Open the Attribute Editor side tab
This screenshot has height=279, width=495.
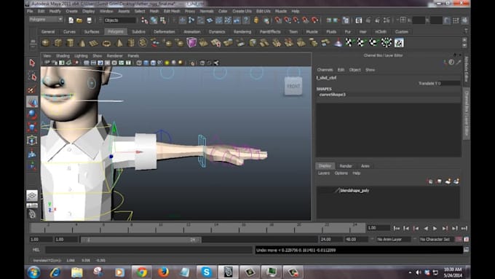(x=467, y=69)
